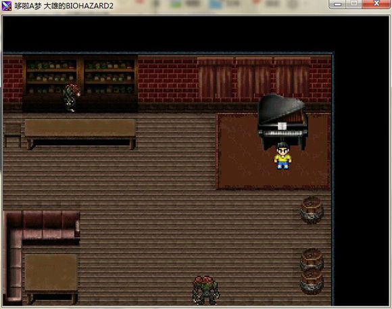Click the leftmost red curtain
Screen dimensions: 392x309
point(216,78)
